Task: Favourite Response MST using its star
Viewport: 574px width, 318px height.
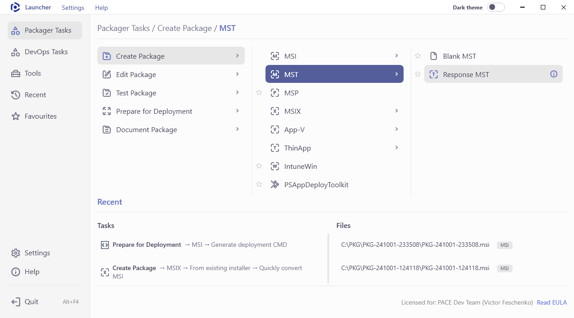Action: [417, 74]
